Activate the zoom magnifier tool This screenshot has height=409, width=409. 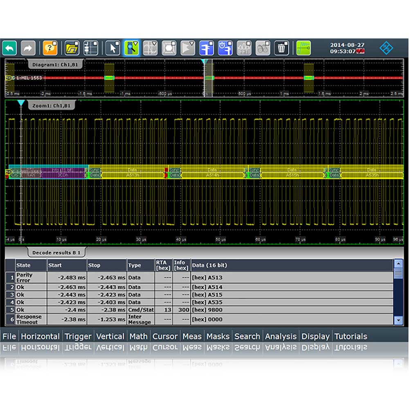point(132,48)
